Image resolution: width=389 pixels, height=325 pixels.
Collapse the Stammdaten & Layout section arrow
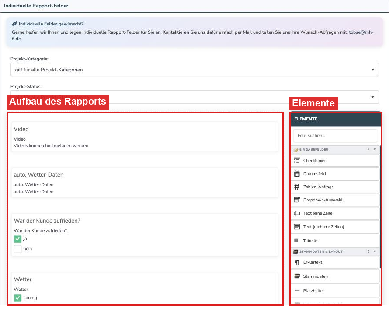[375, 252]
